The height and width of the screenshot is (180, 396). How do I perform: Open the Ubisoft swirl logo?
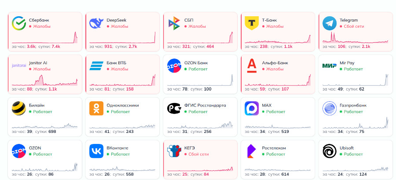pyautogui.click(x=329, y=151)
